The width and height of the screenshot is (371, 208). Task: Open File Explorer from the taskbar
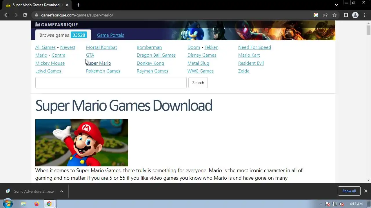(x=23, y=204)
